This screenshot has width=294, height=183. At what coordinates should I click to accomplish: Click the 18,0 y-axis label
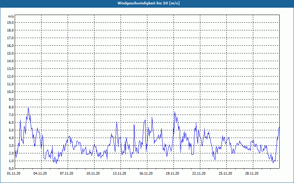click(11, 30)
